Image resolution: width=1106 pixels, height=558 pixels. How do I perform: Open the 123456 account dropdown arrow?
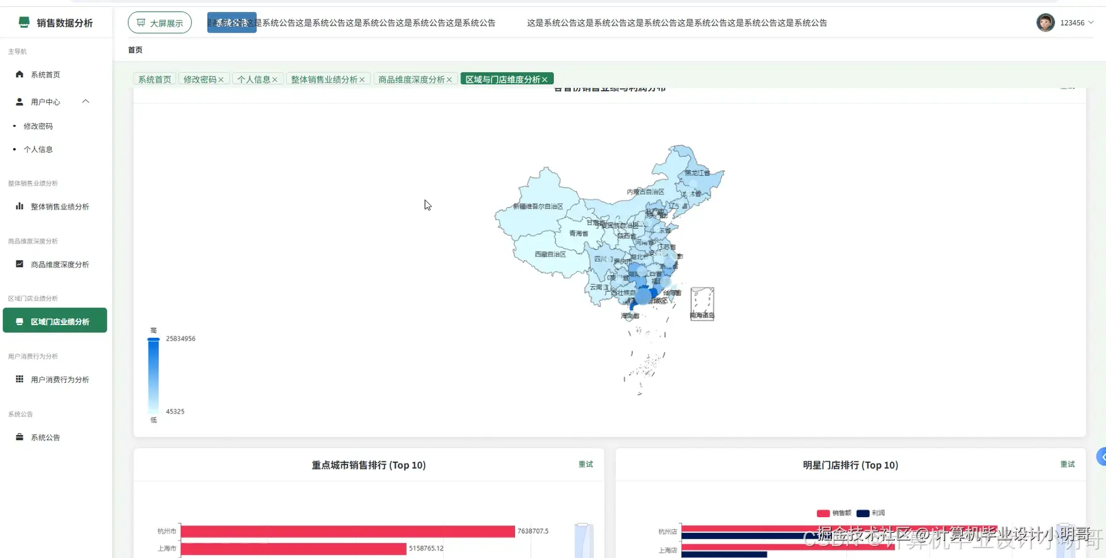click(1091, 23)
